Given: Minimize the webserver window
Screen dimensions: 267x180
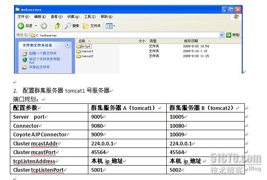Looking at the screenshot, I should click(x=225, y=10).
